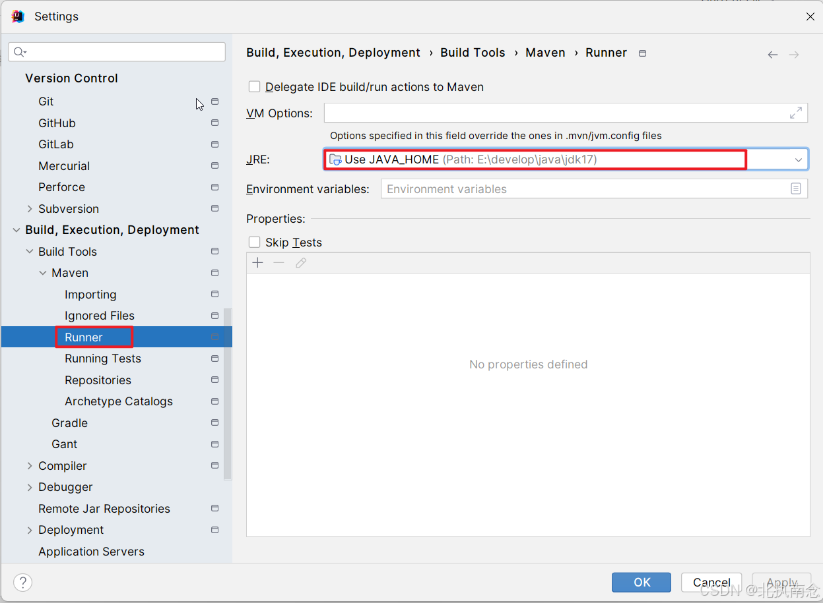Screen dimensions: 823x603
Task: Click the project-level icon next to Git
Action: click(x=214, y=101)
